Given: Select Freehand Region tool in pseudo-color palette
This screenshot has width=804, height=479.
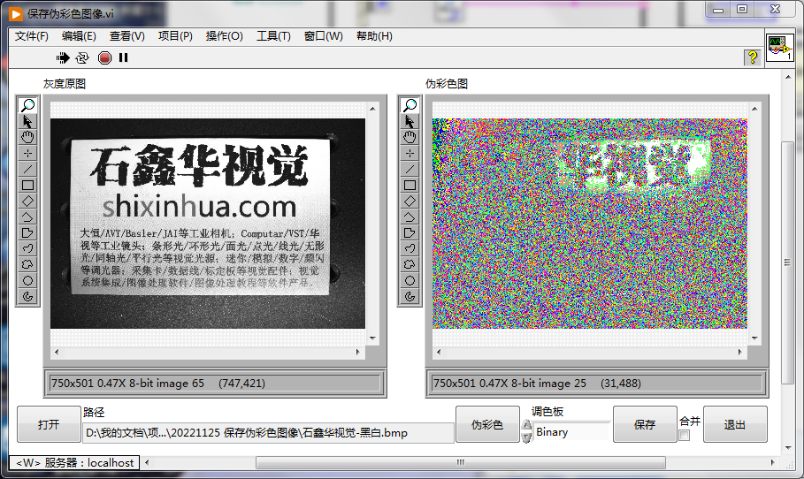Looking at the screenshot, I should (410, 264).
